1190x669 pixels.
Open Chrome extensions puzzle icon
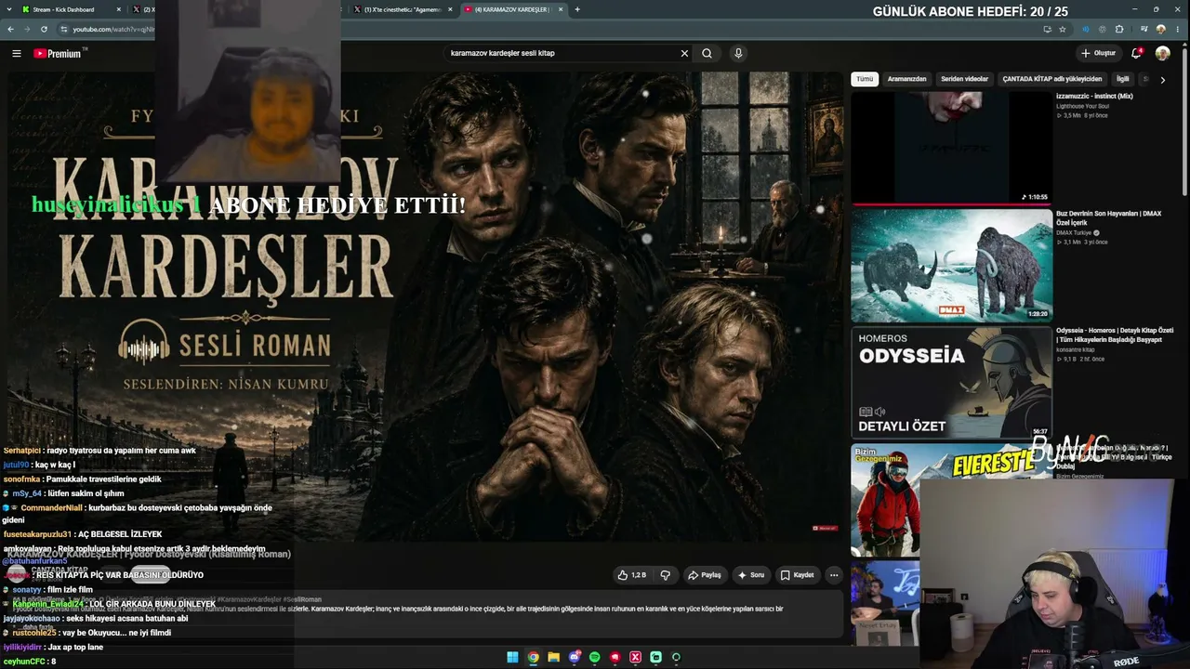click(x=1119, y=30)
